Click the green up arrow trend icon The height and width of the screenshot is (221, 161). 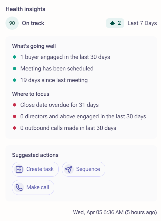[112, 23]
